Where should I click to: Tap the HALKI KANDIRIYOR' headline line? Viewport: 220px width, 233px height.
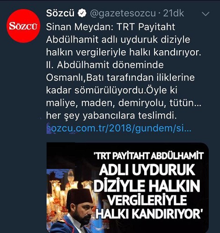pyautogui.click(x=149, y=214)
